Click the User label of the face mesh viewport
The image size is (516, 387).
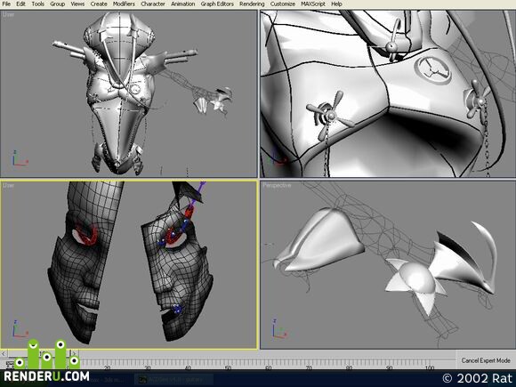[8, 186]
